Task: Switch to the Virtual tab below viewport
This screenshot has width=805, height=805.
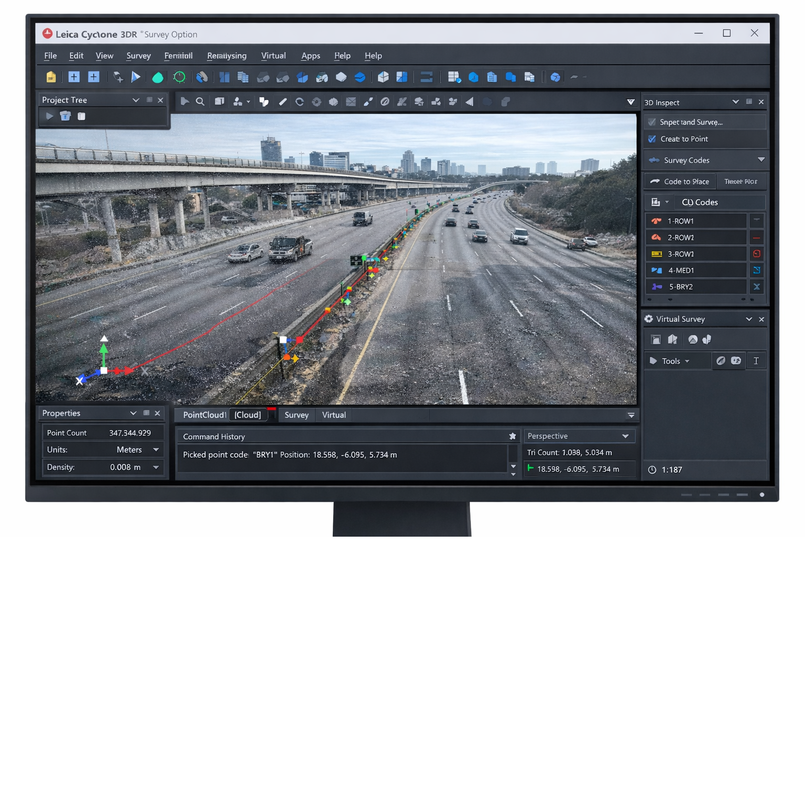Action: coord(334,415)
